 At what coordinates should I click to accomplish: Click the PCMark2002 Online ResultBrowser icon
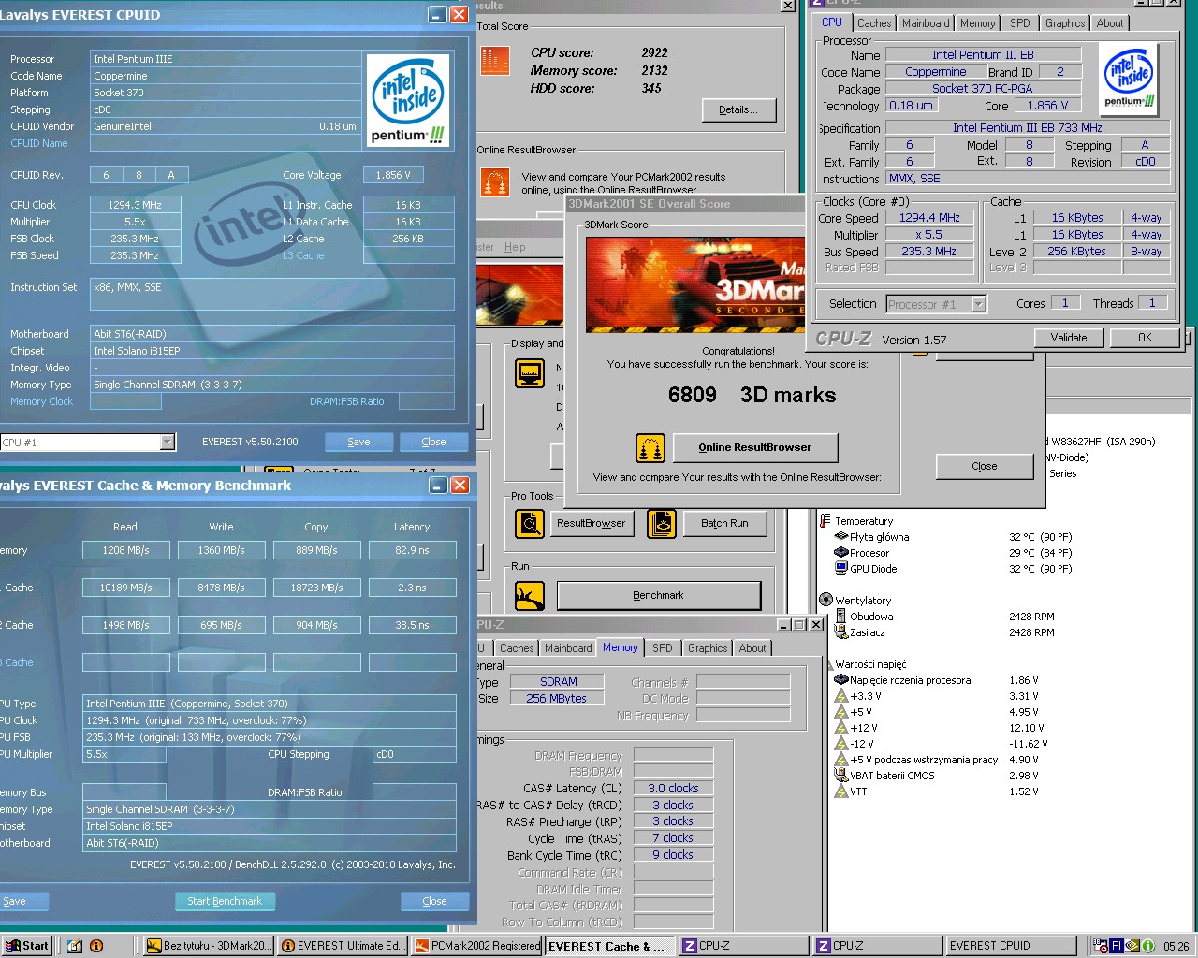tap(494, 182)
